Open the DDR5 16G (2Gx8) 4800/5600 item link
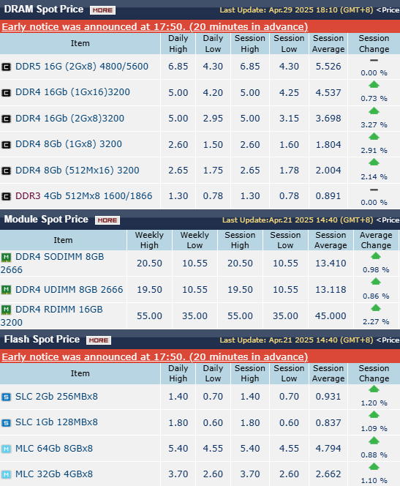The height and width of the screenshot is (486, 400). point(82,67)
